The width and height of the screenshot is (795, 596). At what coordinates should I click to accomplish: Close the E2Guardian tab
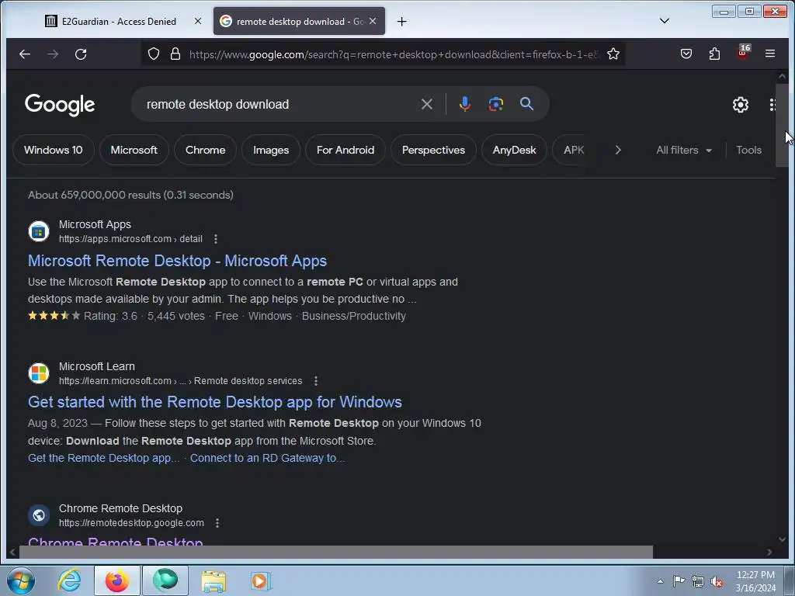click(x=198, y=21)
